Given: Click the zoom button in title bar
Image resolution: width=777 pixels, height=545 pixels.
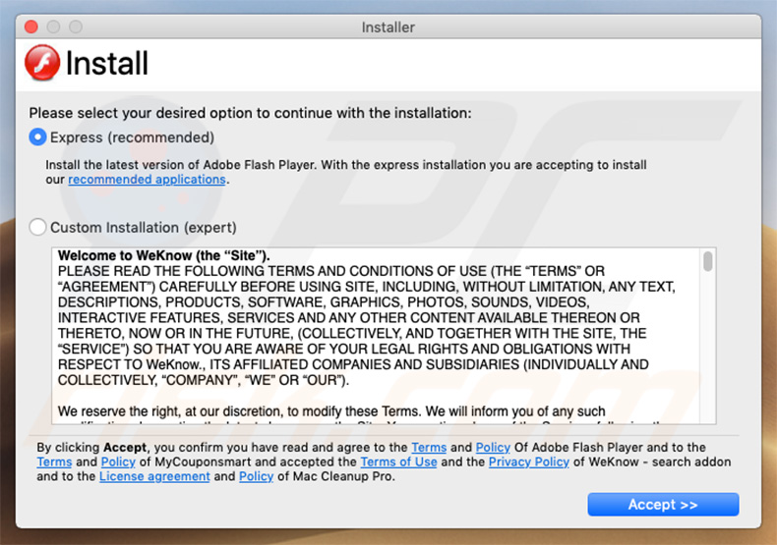Looking at the screenshot, I should point(75,27).
